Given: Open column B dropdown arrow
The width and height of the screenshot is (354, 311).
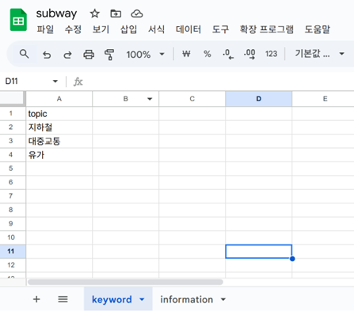Looking at the screenshot, I should coord(150,99).
